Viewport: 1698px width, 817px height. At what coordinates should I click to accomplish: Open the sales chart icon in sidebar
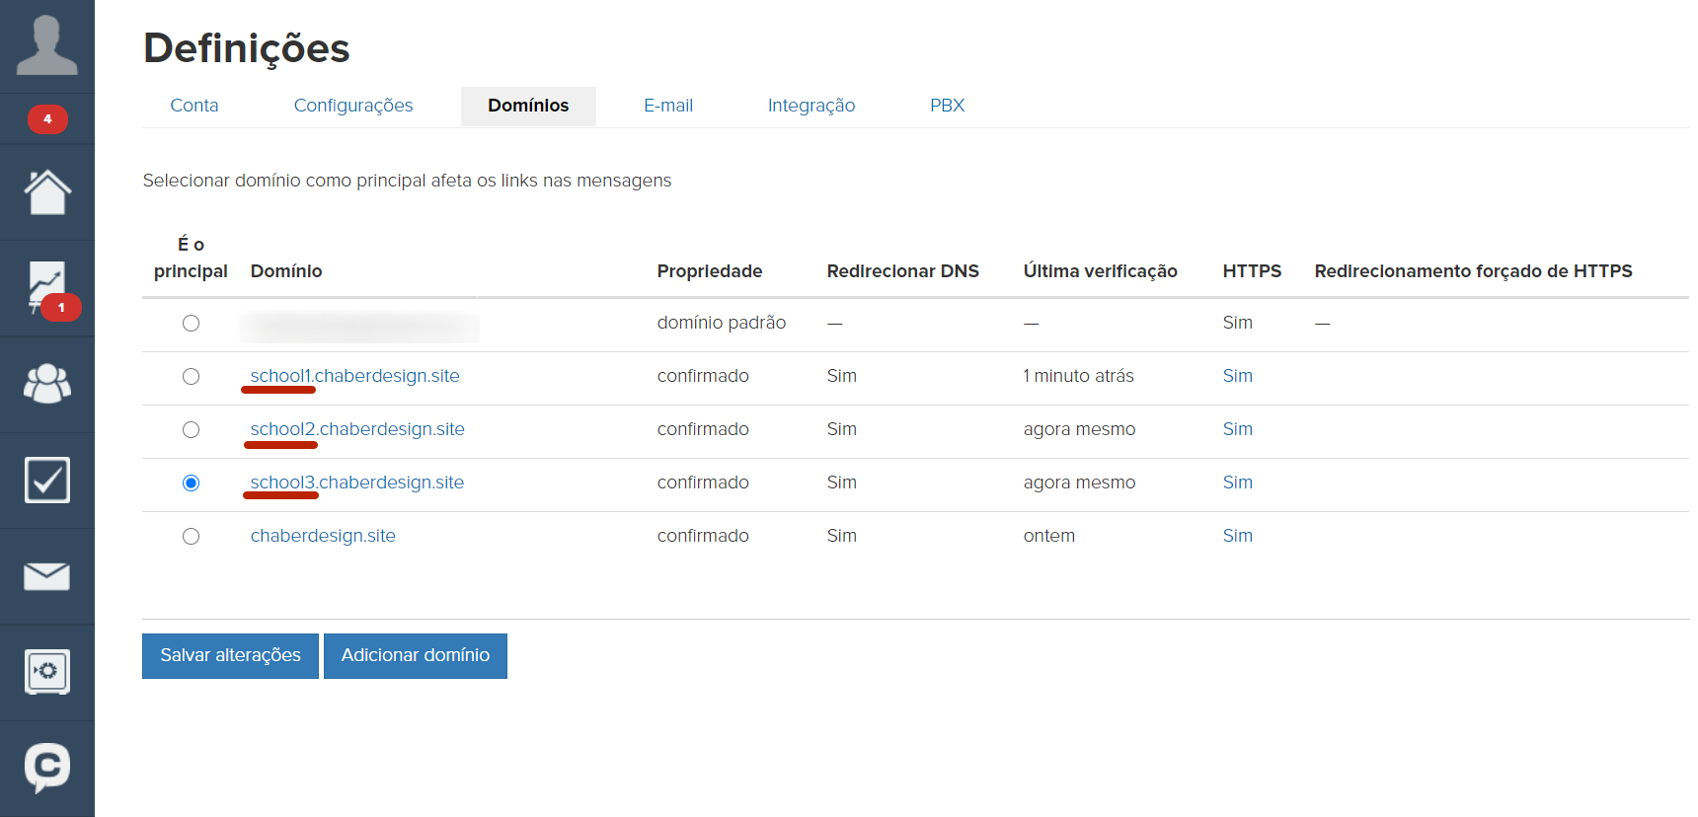pyautogui.click(x=47, y=287)
